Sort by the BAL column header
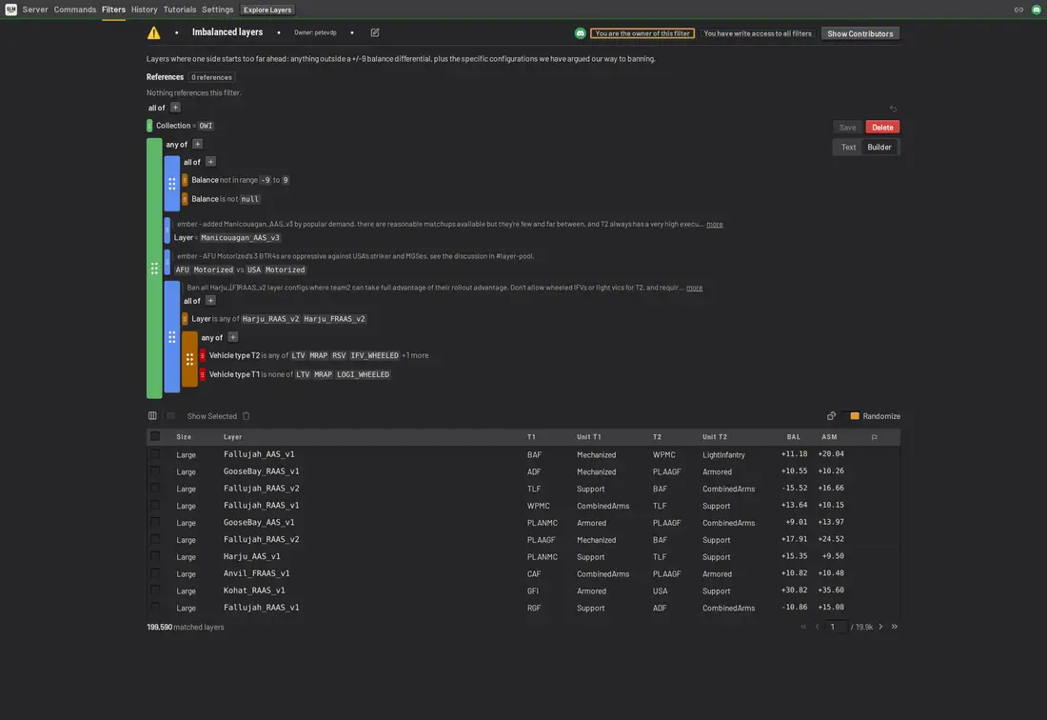Image resolution: width=1047 pixels, height=720 pixels. point(793,437)
